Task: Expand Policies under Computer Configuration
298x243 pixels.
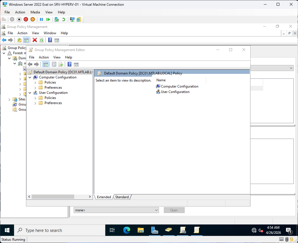Action: click(x=35, y=83)
